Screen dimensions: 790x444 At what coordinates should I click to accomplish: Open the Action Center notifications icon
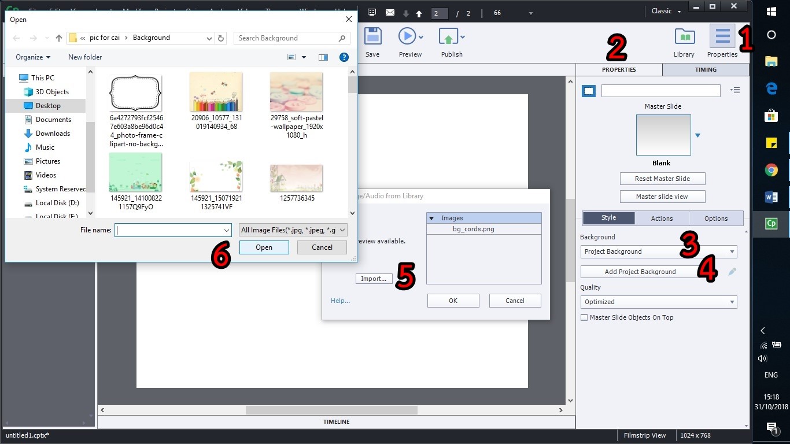tap(771, 428)
